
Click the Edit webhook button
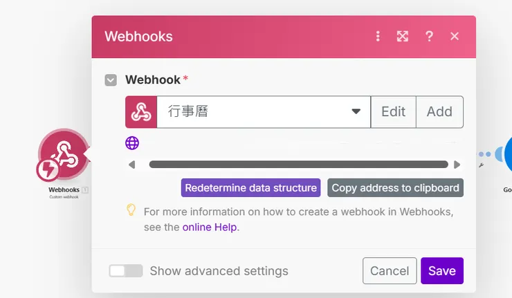393,112
